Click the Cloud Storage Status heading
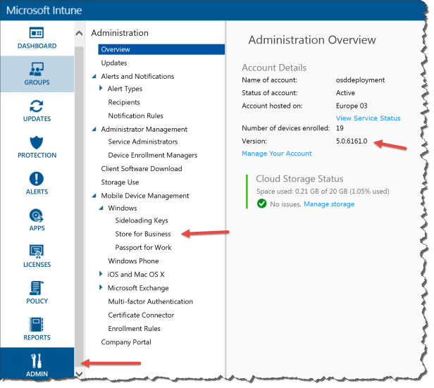 click(x=299, y=179)
